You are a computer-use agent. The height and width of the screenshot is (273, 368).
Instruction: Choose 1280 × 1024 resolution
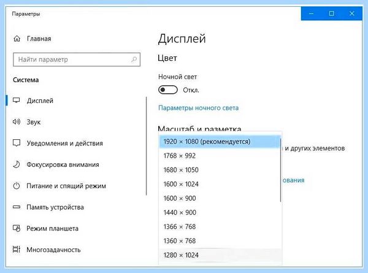point(220,255)
